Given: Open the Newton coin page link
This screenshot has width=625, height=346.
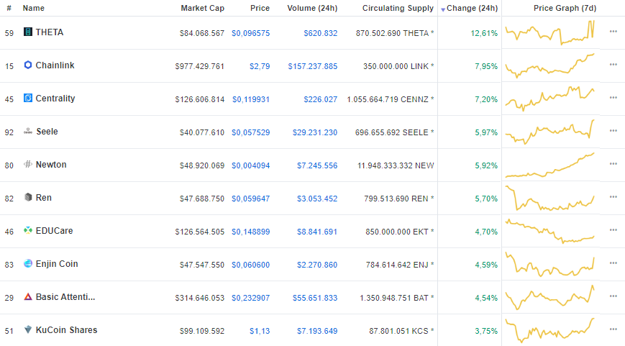Looking at the screenshot, I should tap(51, 165).
